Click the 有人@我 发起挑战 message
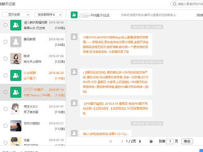This screenshot has height=152, width=203. click(106, 133)
